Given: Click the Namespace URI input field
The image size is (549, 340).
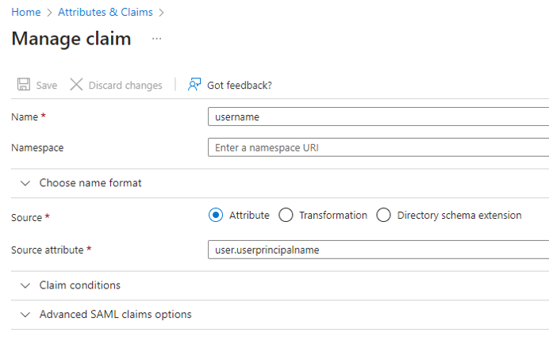Looking at the screenshot, I should tap(378, 147).
